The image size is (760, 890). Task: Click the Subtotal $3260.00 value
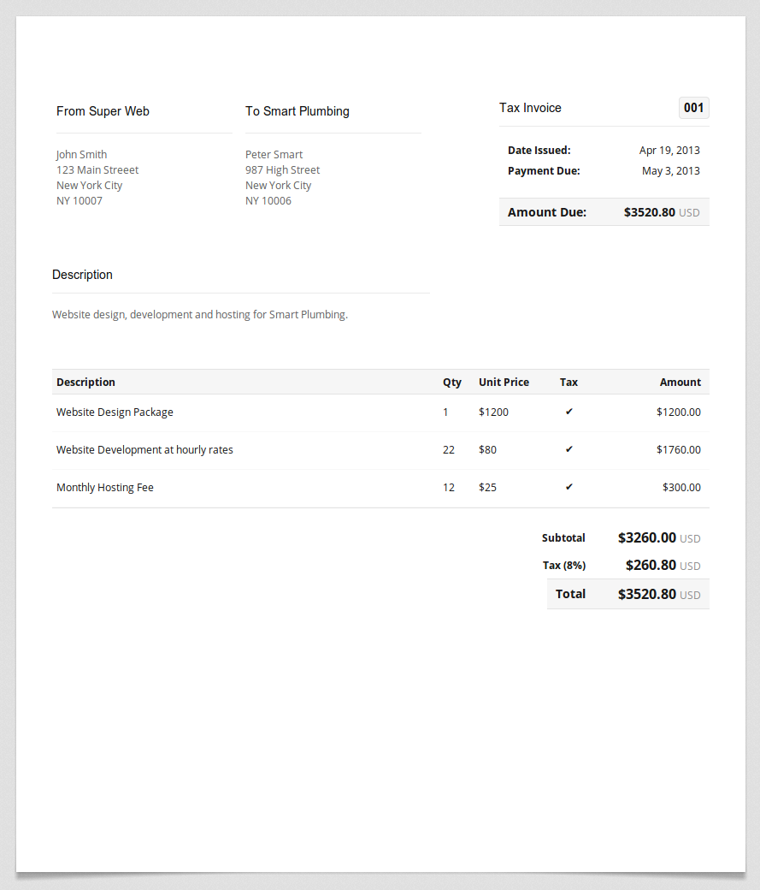click(646, 537)
